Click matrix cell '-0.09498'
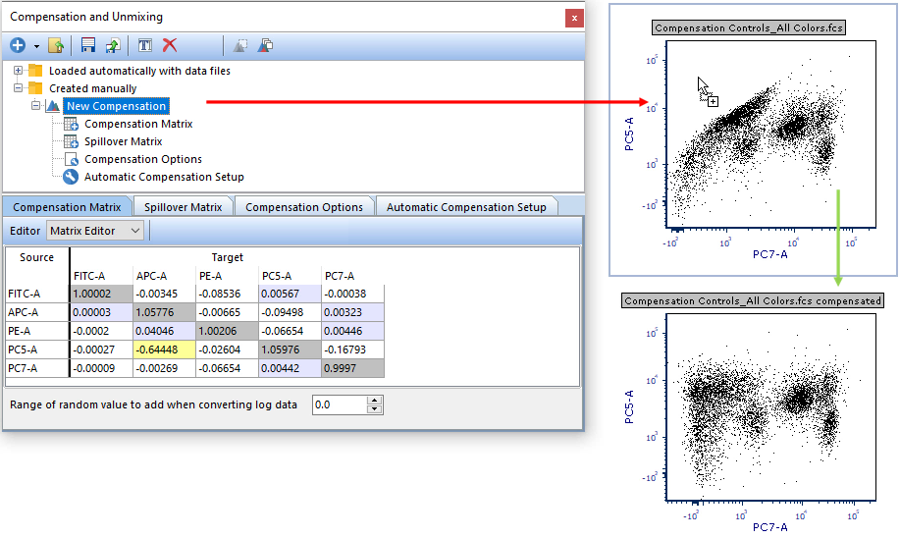This screenshot has width=900, height=538. (x=290, y=312)
